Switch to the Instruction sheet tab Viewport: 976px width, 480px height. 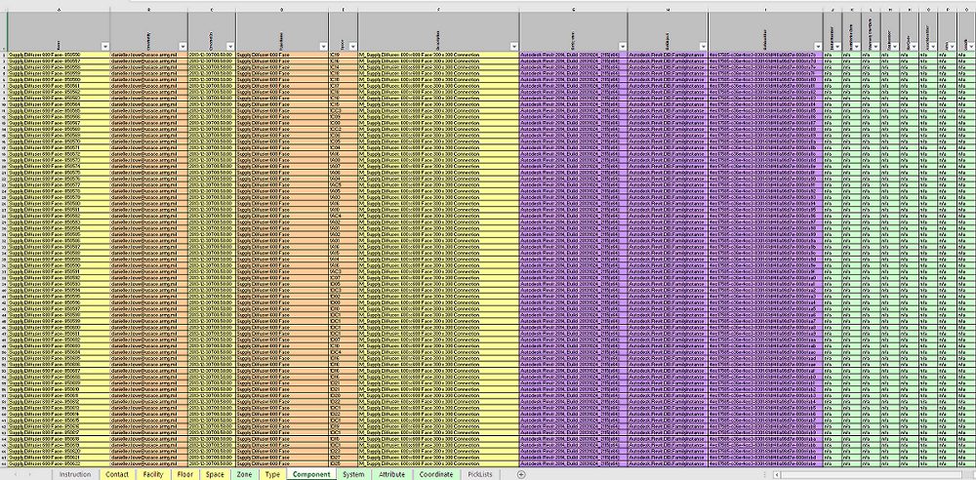pos(75,474)
